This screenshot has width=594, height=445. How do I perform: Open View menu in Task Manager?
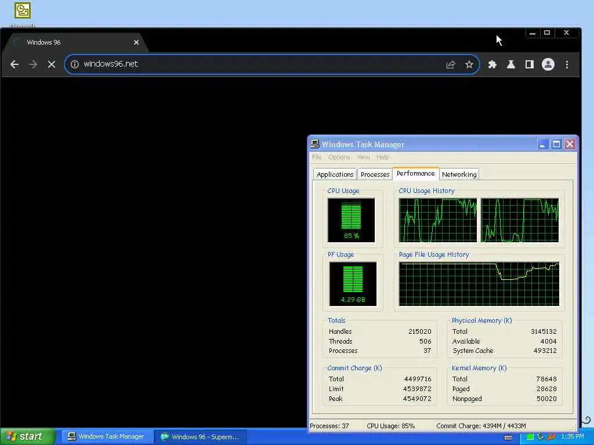363,157
